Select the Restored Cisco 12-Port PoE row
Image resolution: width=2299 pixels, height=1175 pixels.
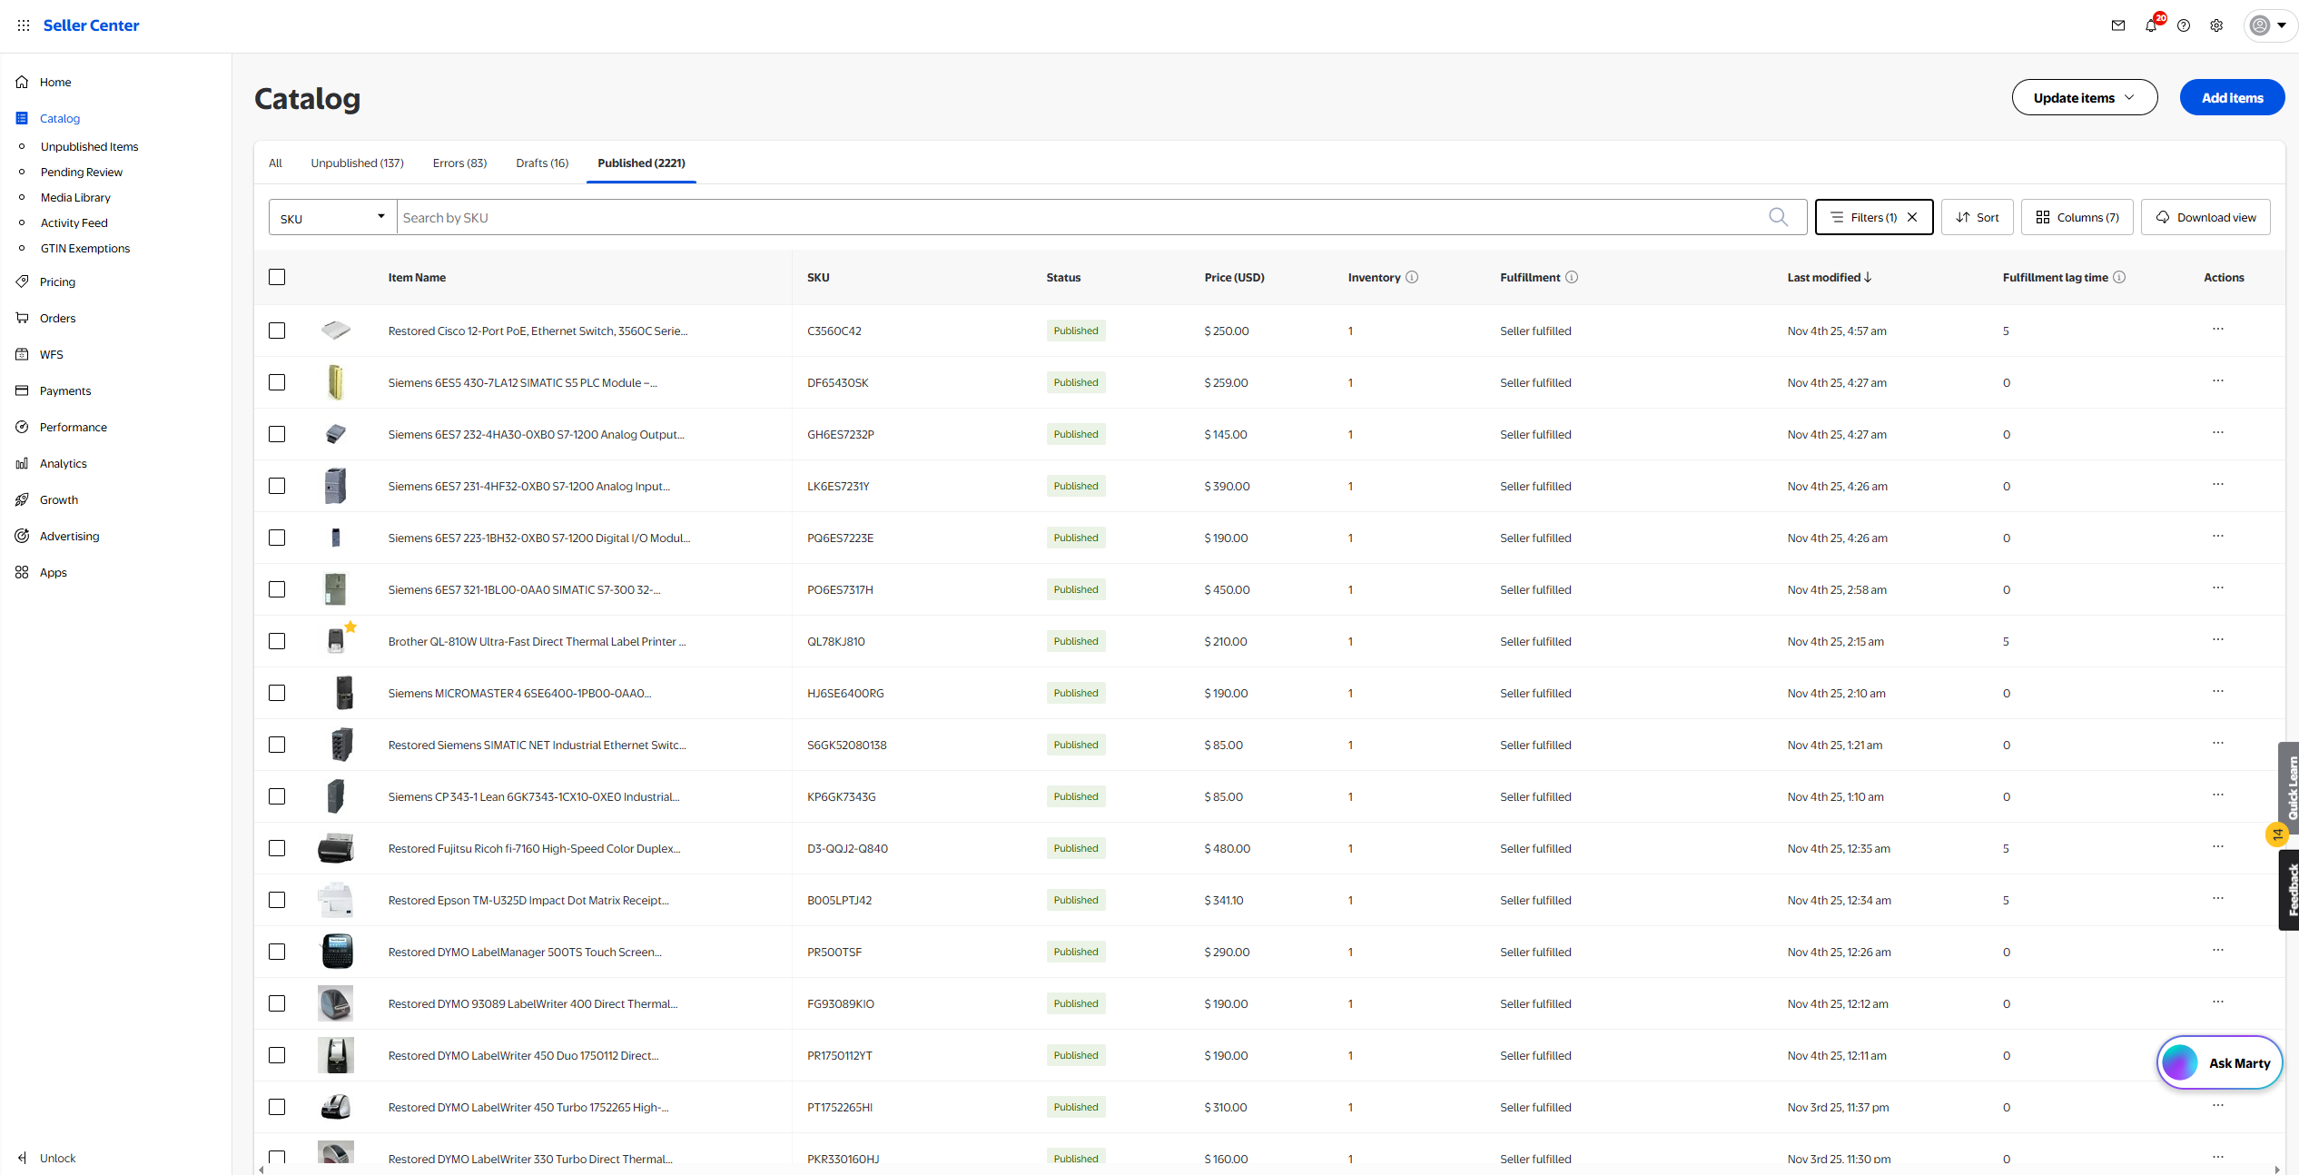coord(277,331)
